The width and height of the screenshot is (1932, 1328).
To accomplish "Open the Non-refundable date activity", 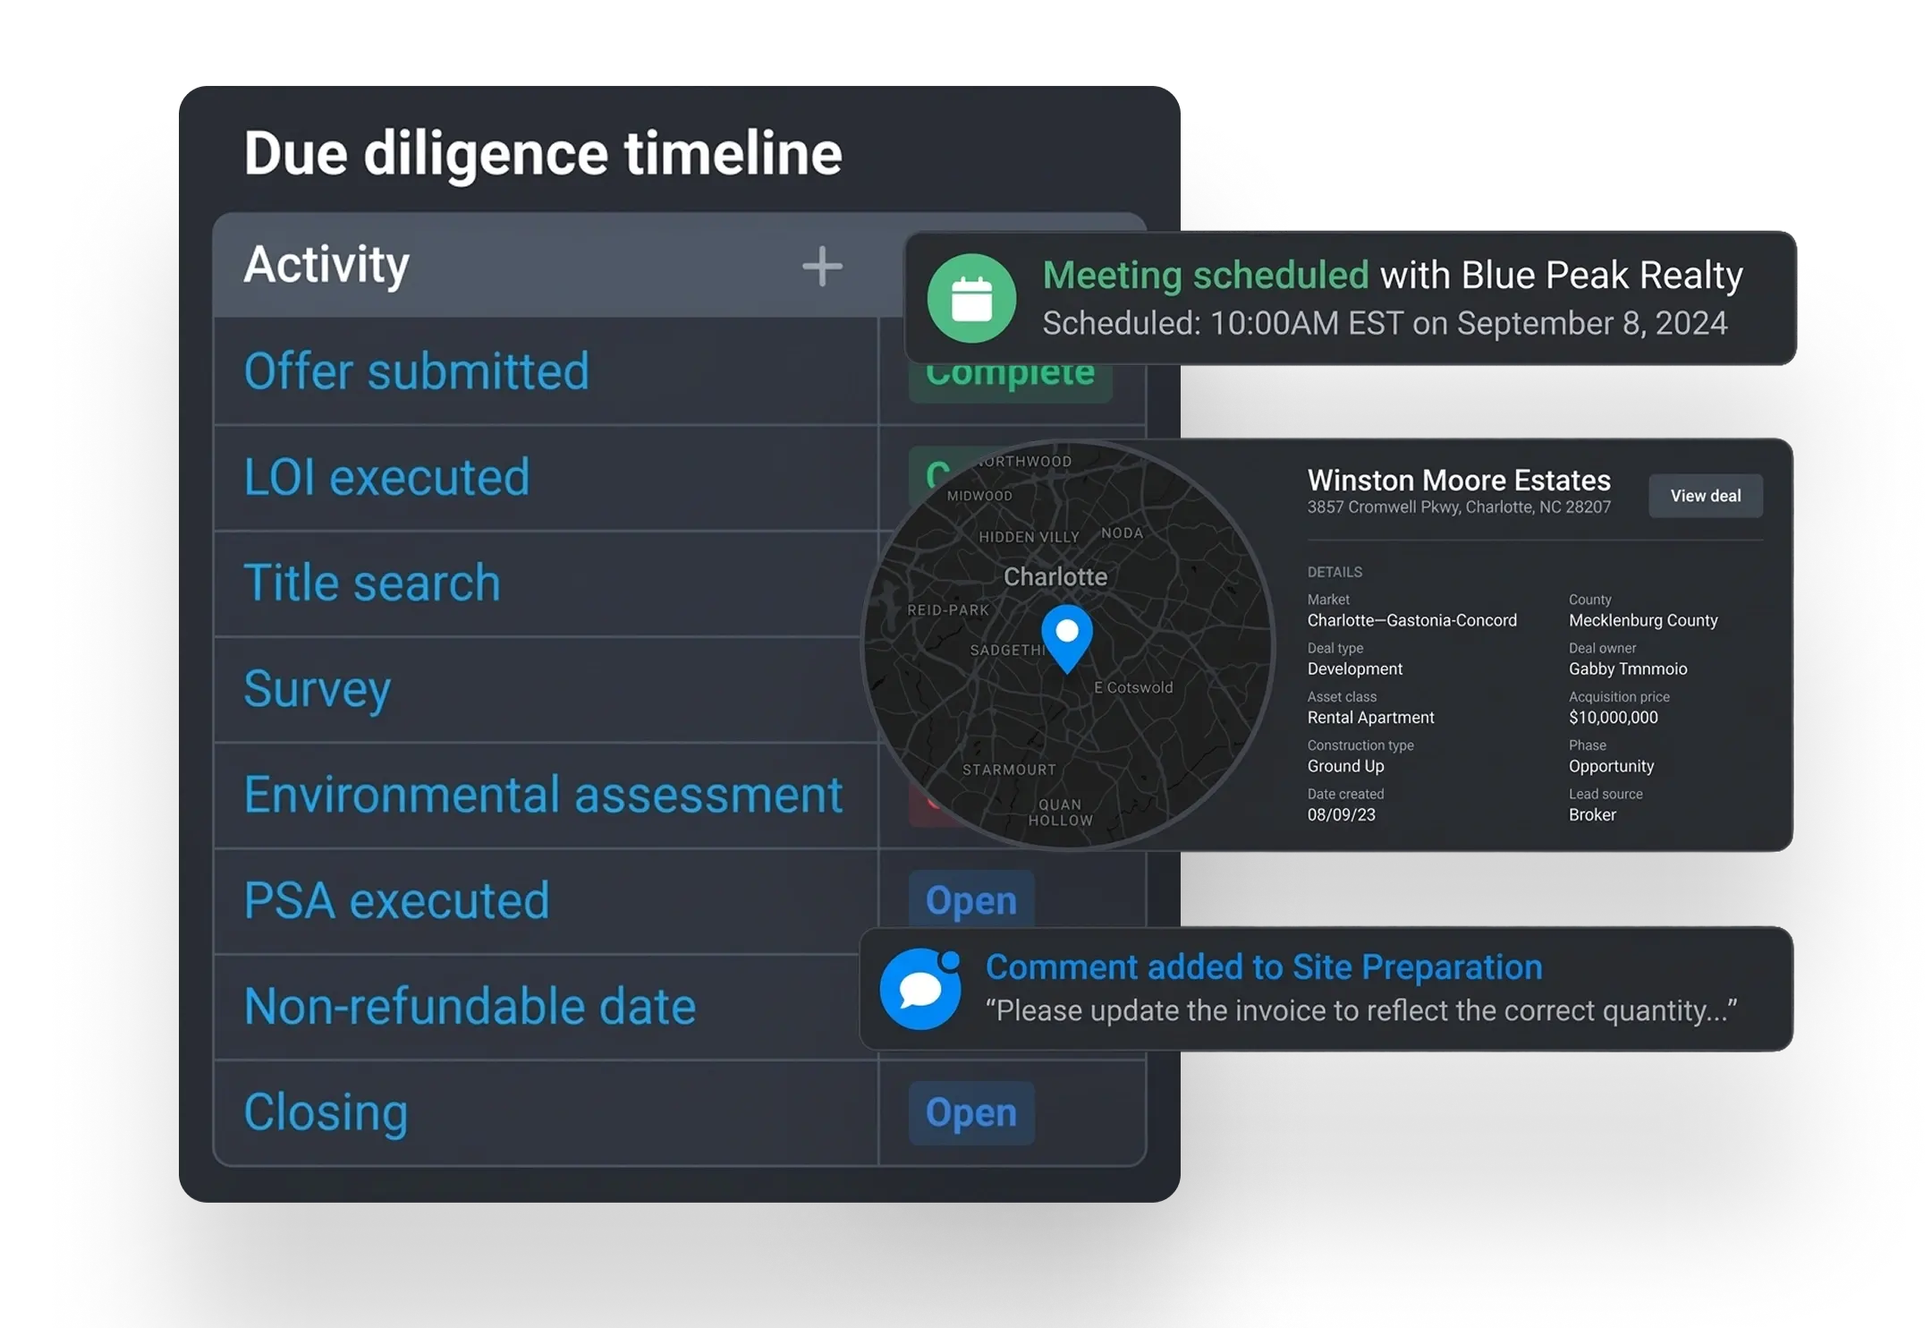I will coord(470,1006).
